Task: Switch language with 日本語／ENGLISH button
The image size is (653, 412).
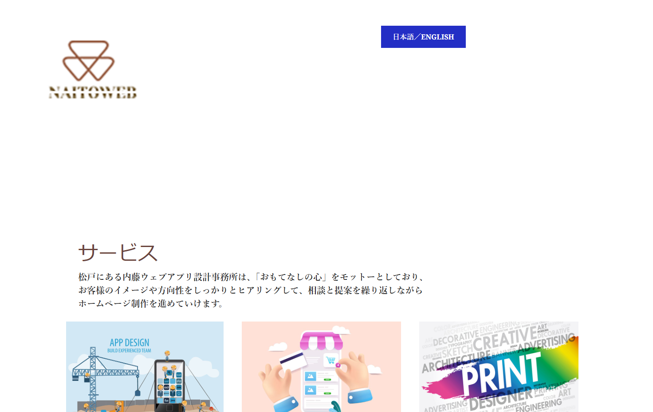Action: 423,37
